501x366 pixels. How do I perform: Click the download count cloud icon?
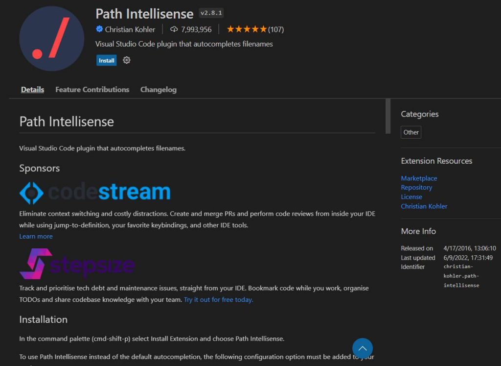(x=174, y=29)
